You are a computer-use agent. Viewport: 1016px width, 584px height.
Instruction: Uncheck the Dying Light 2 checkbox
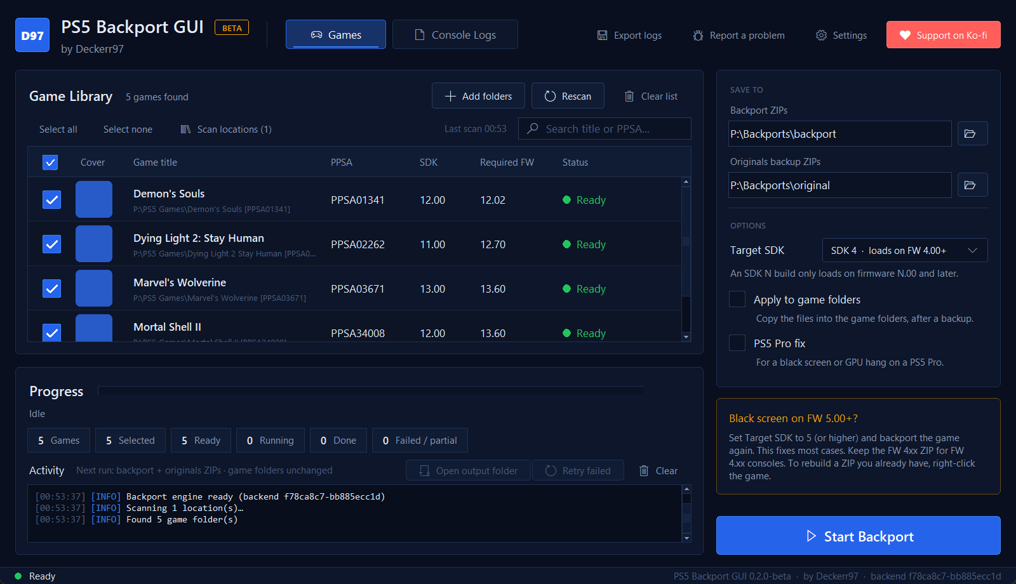[51, 244]
